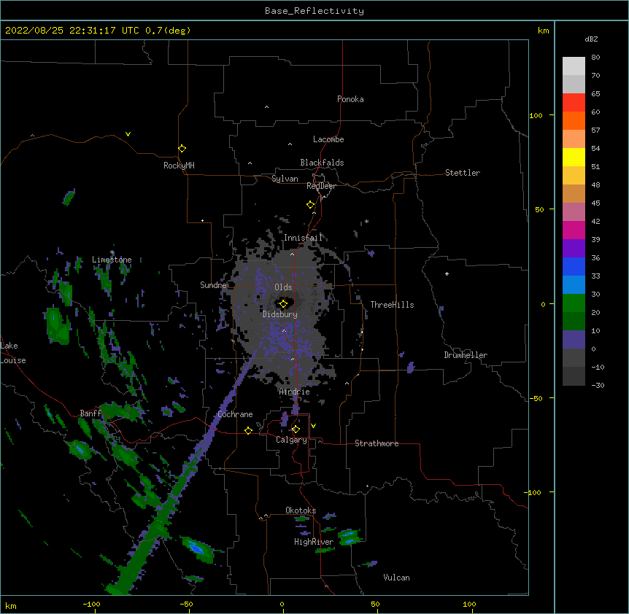The height and width of the screenshot is (614, 629).
Task: Click the Drumheller label
Action: tap(466, 355)
